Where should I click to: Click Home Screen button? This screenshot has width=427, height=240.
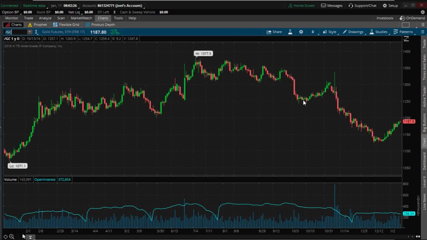[302, 6]
